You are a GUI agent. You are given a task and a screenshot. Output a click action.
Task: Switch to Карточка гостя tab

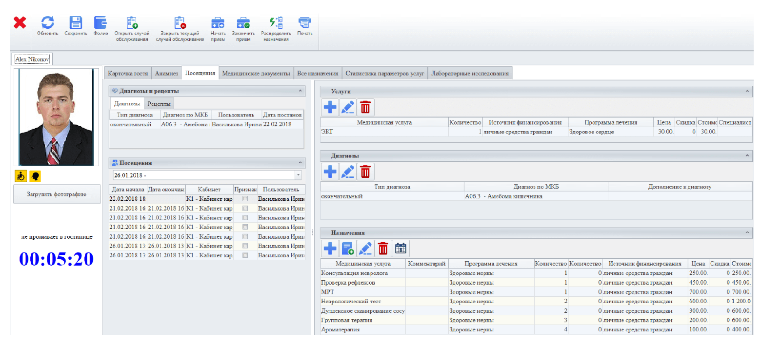pos(127,73)
